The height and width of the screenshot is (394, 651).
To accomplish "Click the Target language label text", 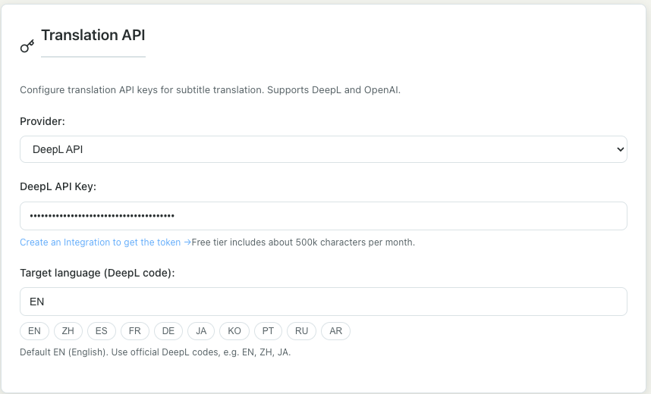I will pos(97,273).
